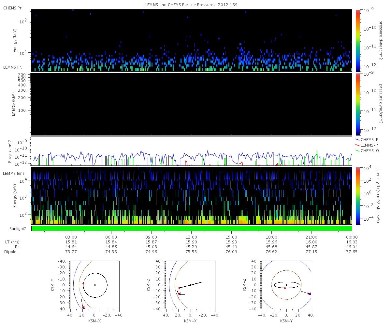Viewport: 391px width, 325px height.
Task: Click the 03:00 time axis tick label
Action: tap(71, 237)
